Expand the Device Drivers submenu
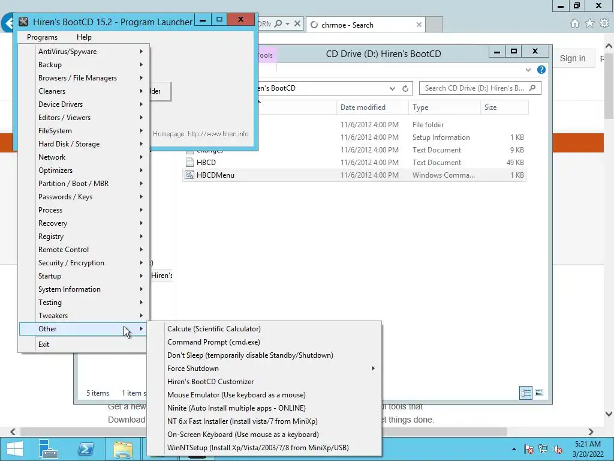 point(83,104)
